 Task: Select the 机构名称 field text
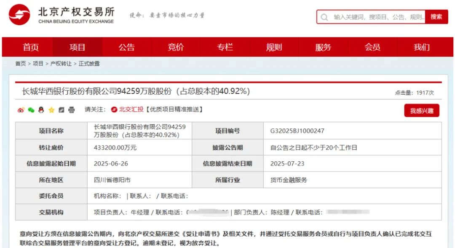[108, 196]
